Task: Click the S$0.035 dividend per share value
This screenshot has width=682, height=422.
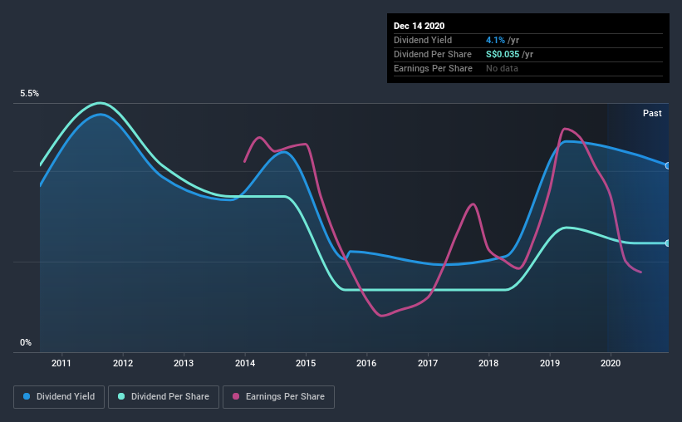Action: [503, 54]
